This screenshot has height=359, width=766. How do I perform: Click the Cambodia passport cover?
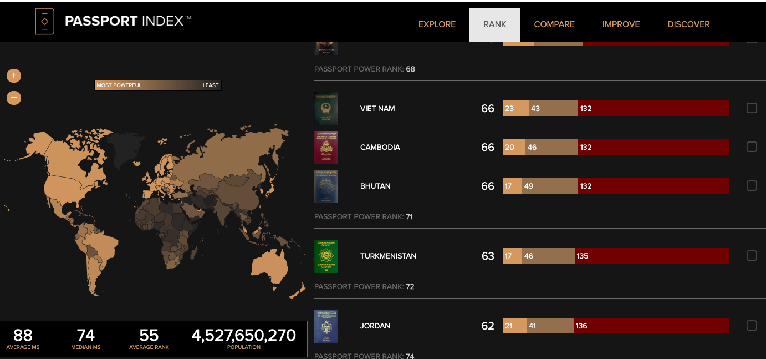click(x=326, y=148)
